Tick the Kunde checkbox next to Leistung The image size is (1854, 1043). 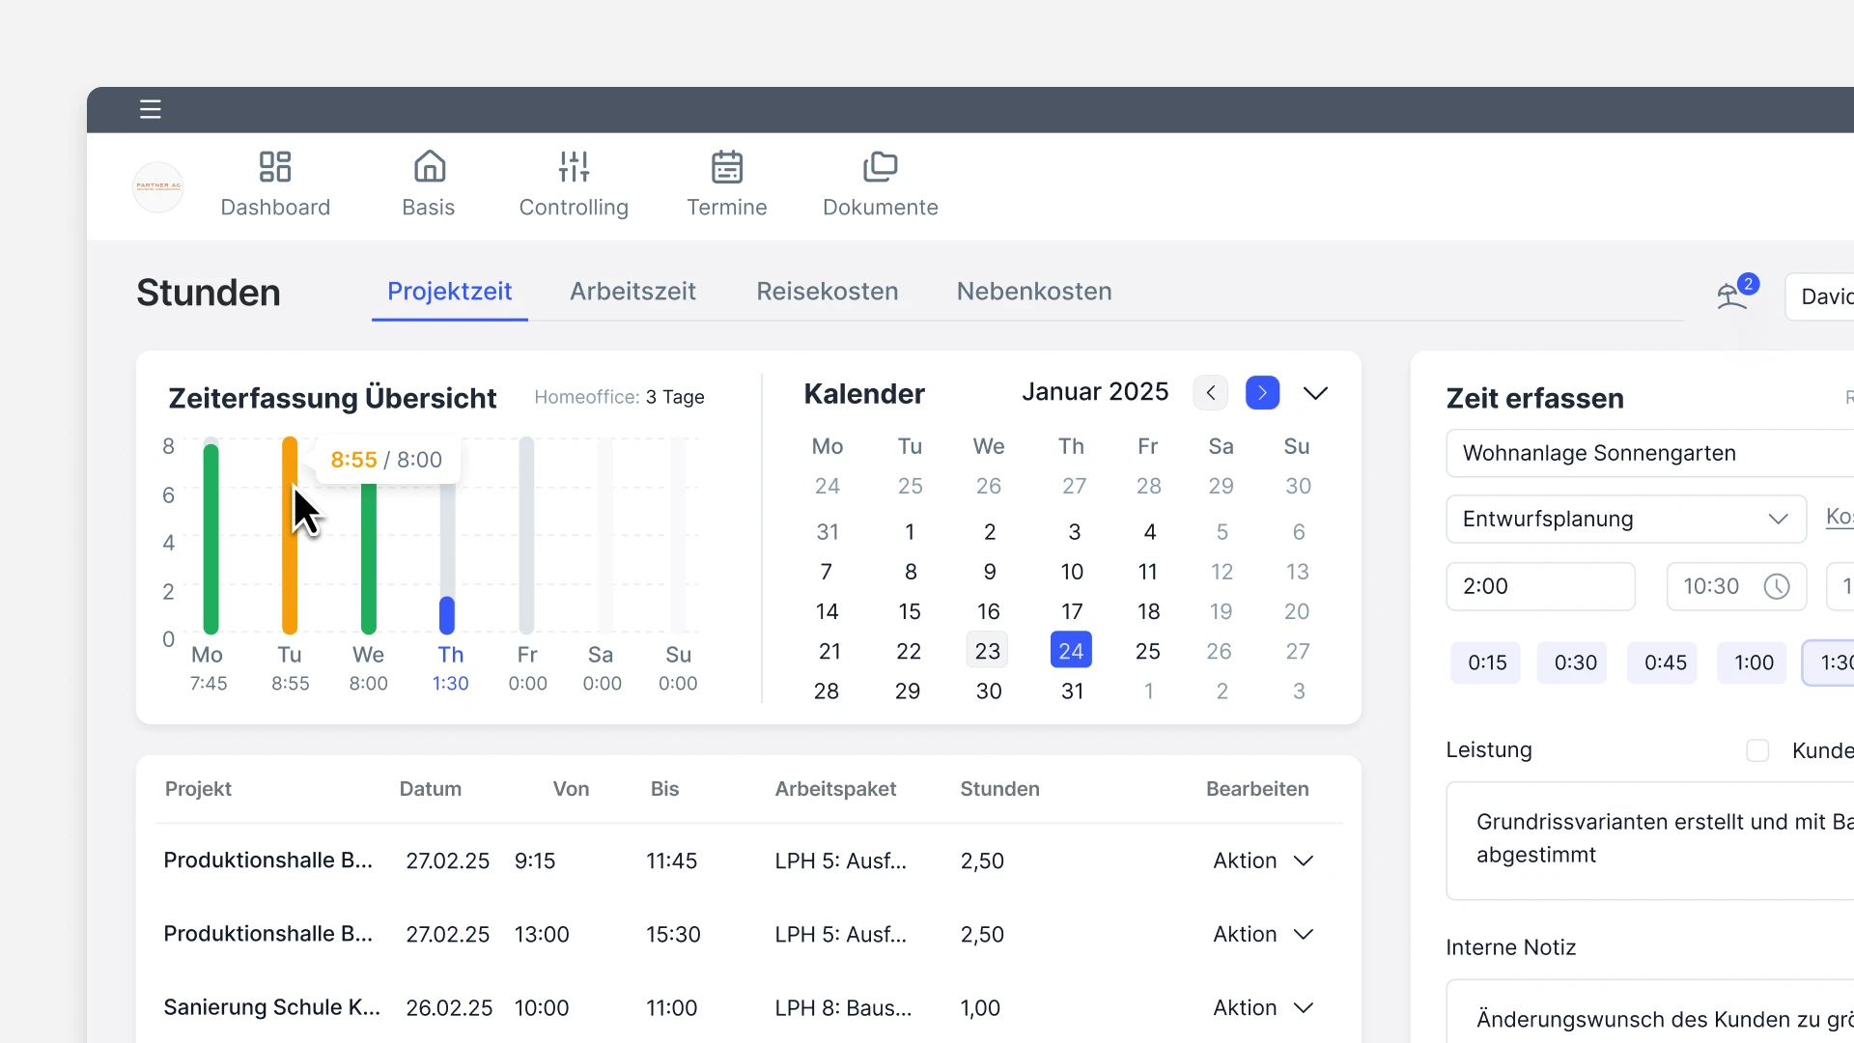pos(1757,750)
